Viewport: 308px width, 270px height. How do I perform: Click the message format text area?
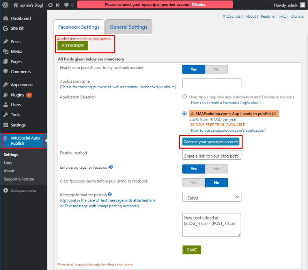point(211,225)
